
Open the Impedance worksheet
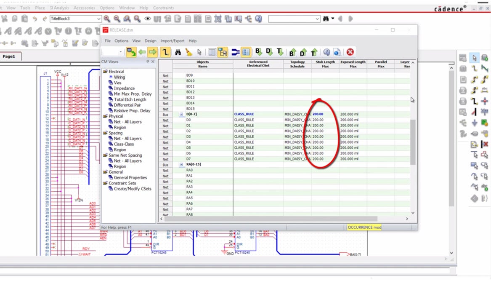(124, 88)
